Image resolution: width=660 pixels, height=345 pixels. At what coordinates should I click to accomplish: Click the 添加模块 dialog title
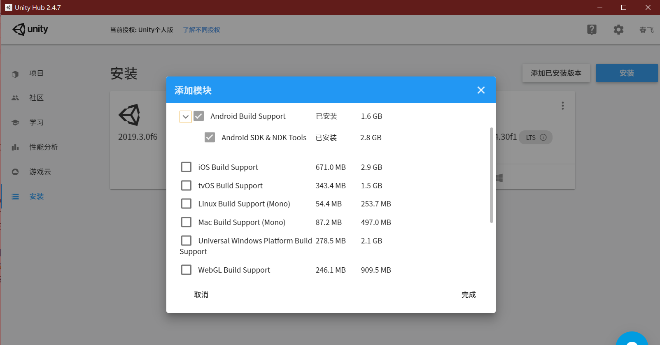click(x=193, y=90)
